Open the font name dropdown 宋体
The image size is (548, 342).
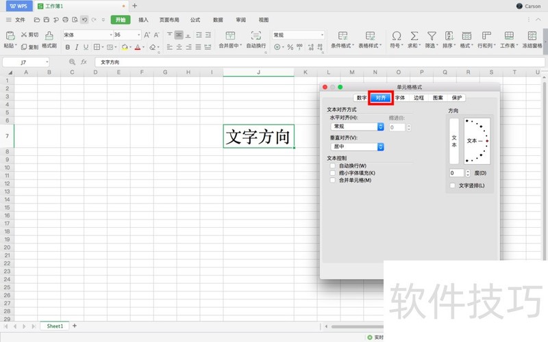click(x=87, y=34)
